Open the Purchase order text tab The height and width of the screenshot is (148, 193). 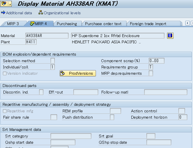(x=103, y=24)
